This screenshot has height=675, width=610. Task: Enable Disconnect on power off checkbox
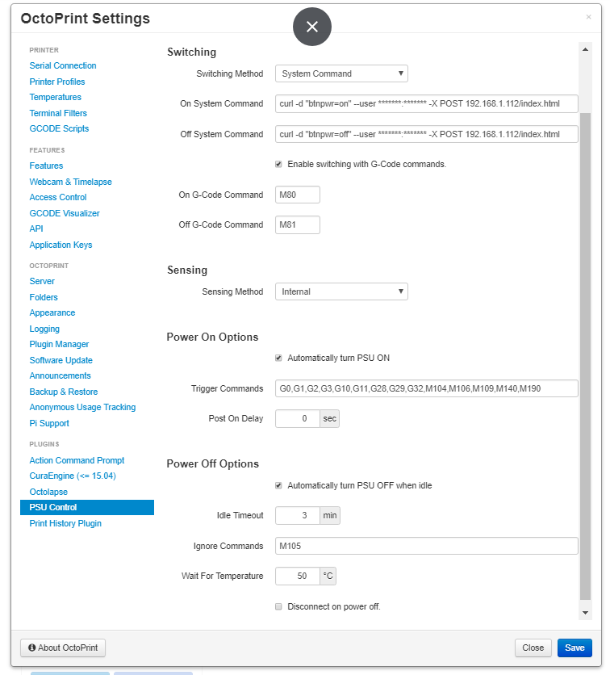[278, 606]
